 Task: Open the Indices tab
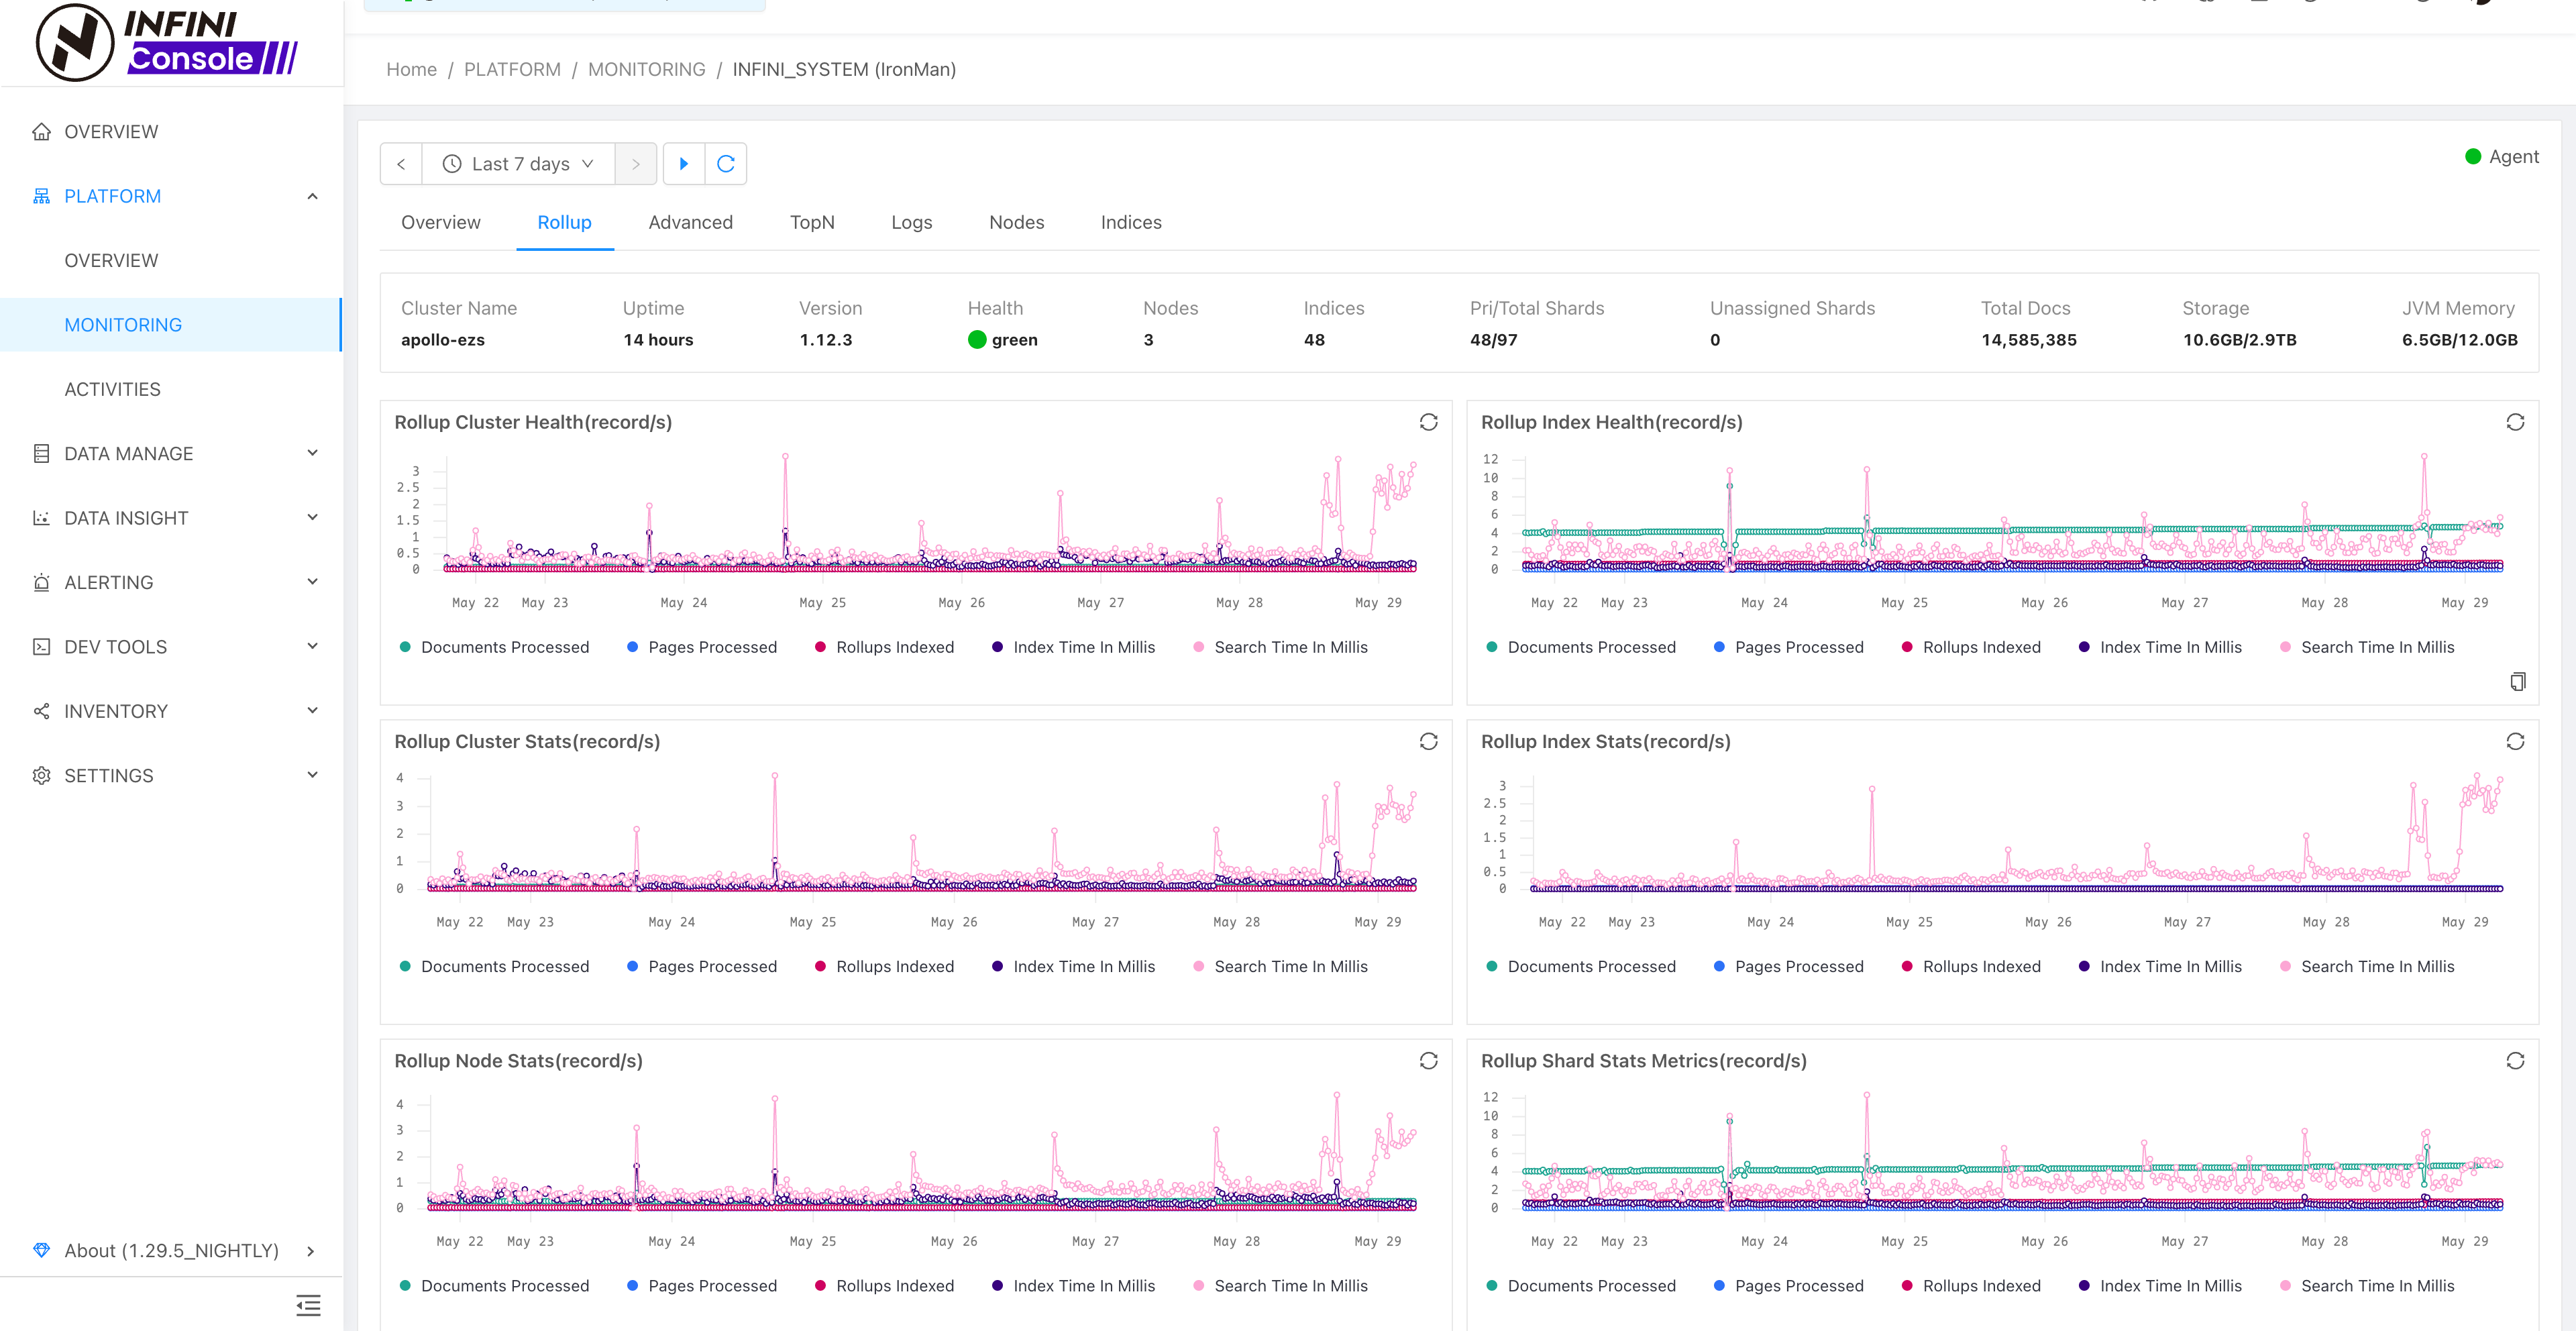coord(1130,222)
